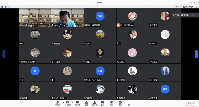The image size is (199, 107).
Task: Click the white sketch avatar of 2020
Action: (x=165, y=34)
